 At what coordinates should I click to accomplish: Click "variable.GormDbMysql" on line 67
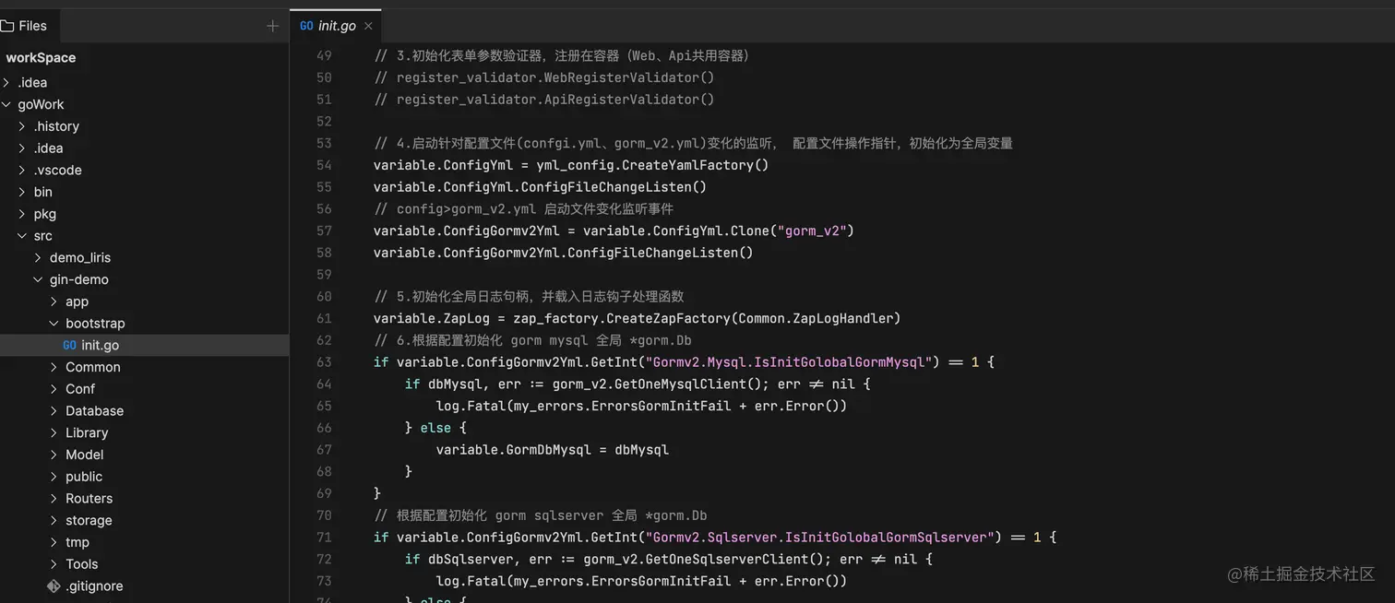(513, 450)
